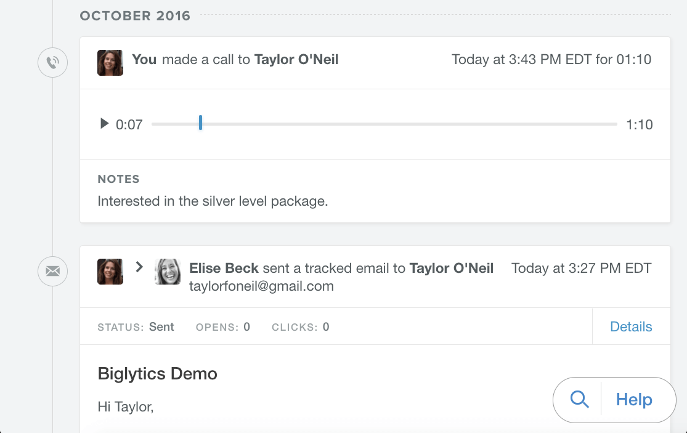The image size is (687, 433).
Task: Click the recording playhead slider handle
Action: [x=200, y=123]
